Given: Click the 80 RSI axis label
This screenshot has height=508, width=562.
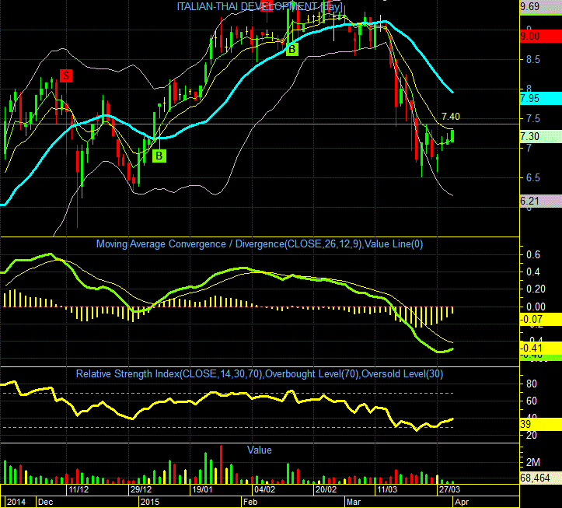Looking at the screenshot, I should [x=531, y=384].
